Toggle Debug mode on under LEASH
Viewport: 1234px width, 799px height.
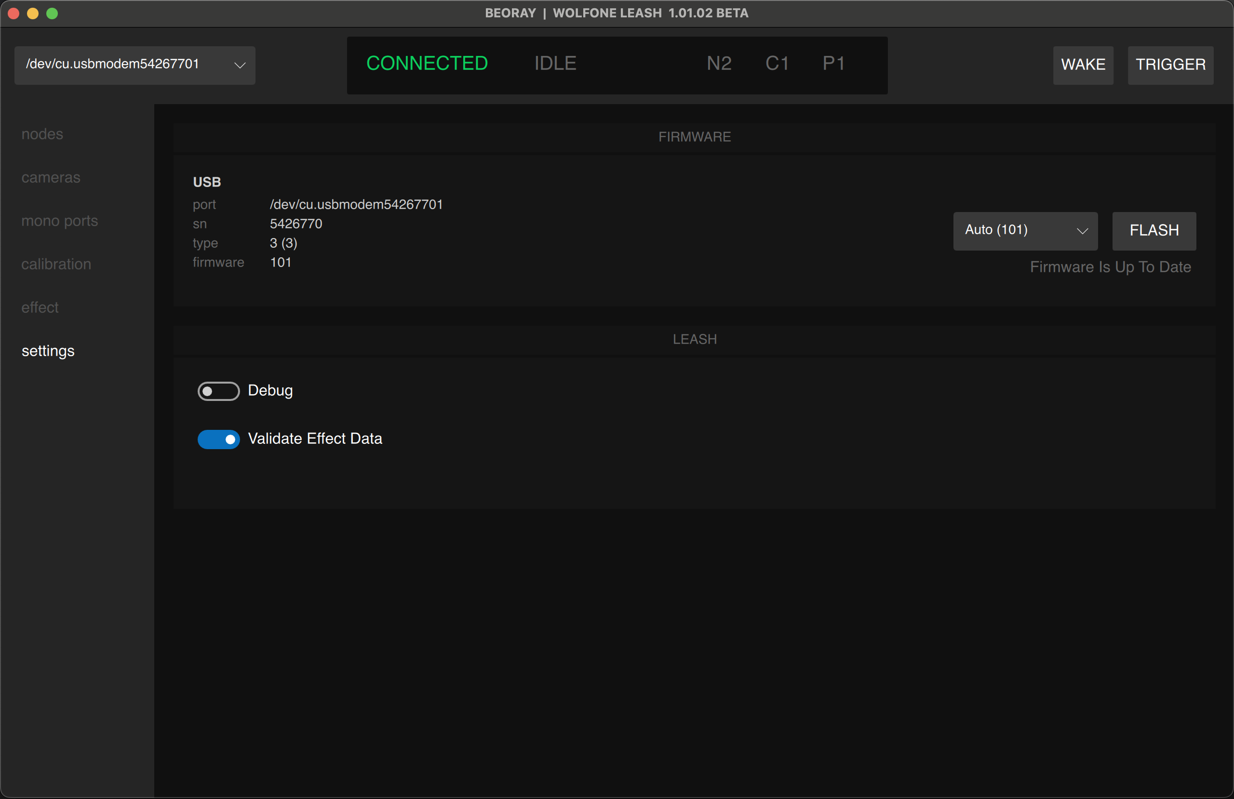point(218,391)
